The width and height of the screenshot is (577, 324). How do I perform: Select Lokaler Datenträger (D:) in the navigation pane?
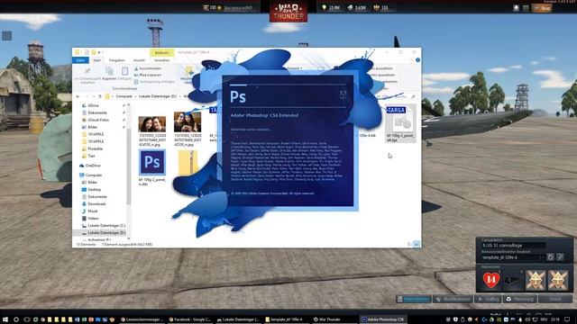(x=106, y=233)
